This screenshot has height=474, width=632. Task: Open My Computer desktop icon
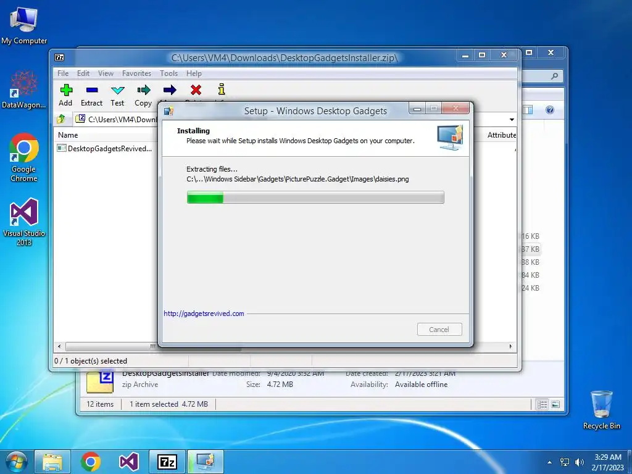click(x=24, y=25)
